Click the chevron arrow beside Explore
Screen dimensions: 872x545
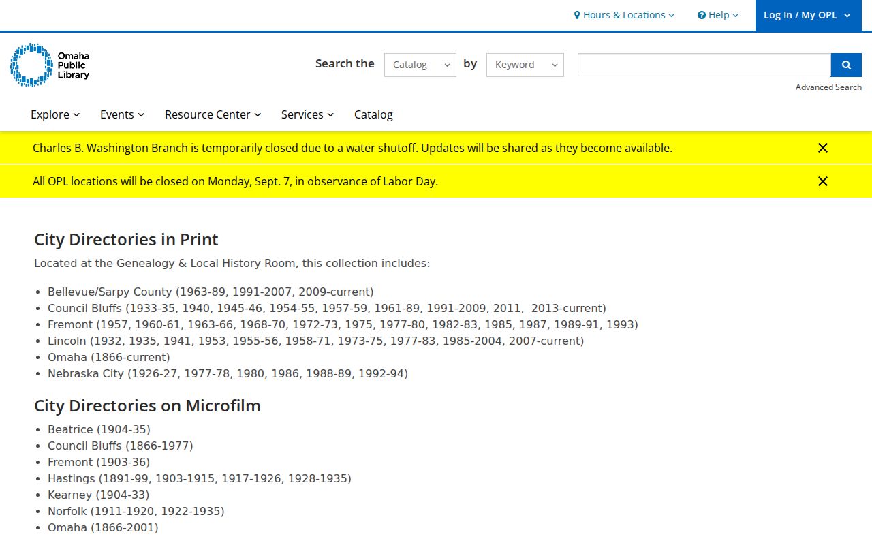tap(76, 114)
